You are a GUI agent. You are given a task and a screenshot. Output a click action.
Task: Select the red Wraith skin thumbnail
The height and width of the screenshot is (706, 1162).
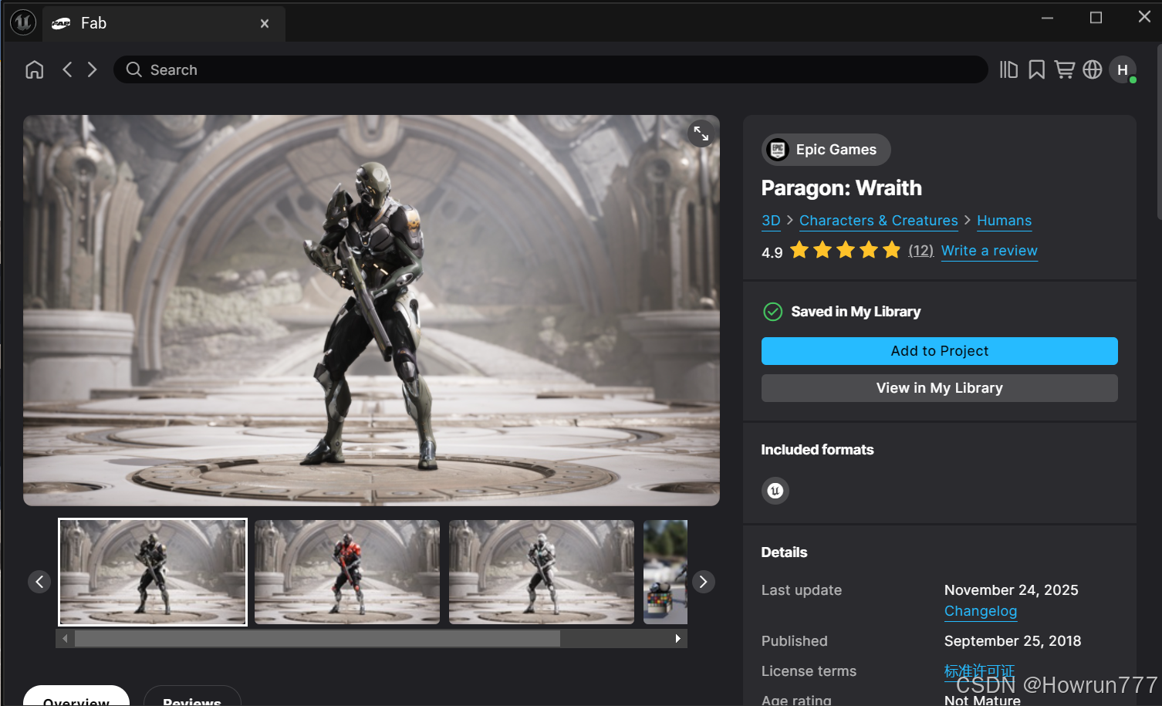[x=347, y=572]
